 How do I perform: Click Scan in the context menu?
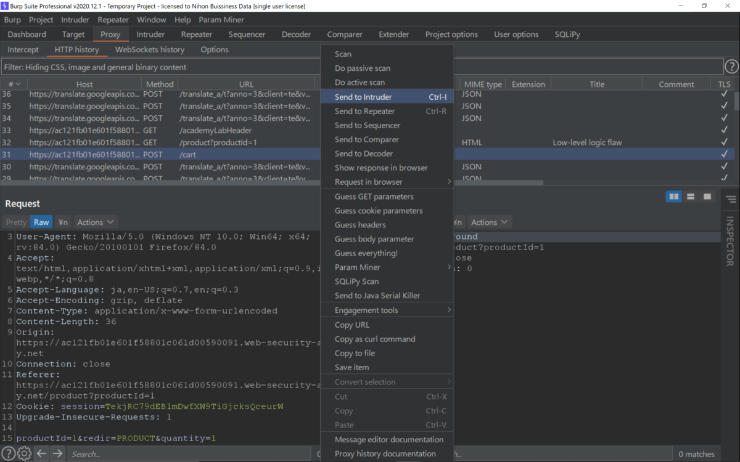point(387,54)
